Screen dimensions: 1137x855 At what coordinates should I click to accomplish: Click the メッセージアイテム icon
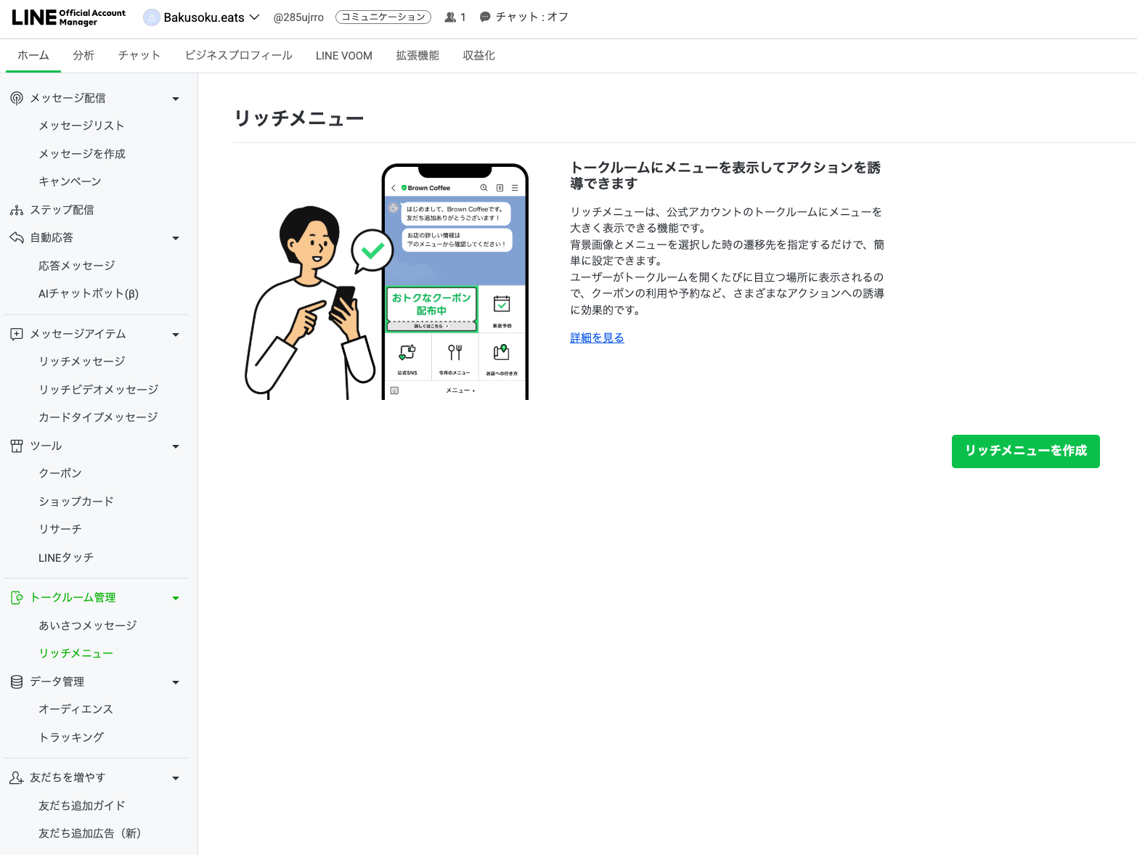pyautogui.click(x=17, y=334)
